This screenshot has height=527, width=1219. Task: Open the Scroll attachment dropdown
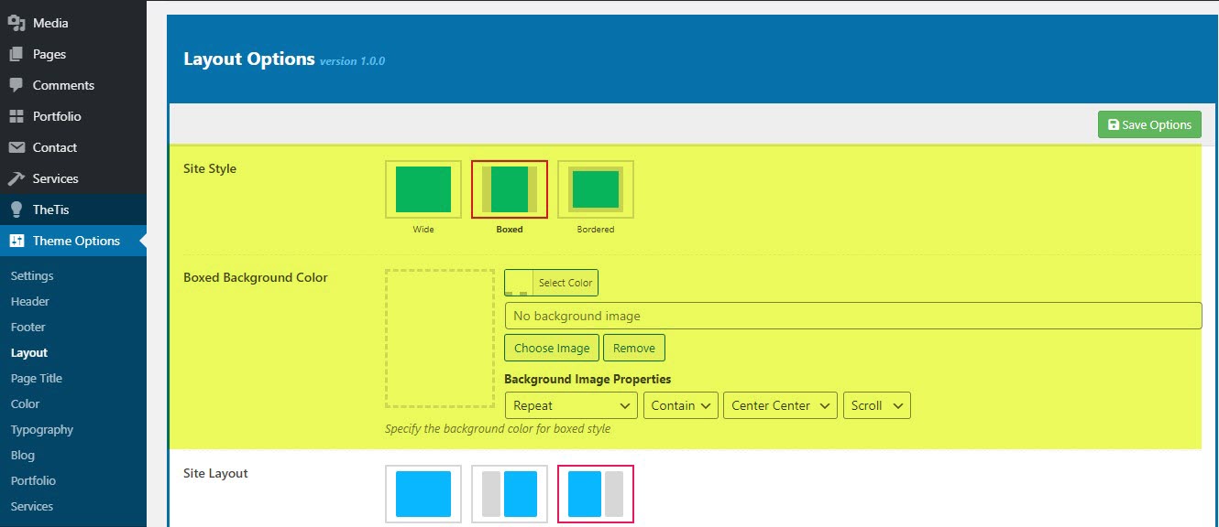click(877, 405)
